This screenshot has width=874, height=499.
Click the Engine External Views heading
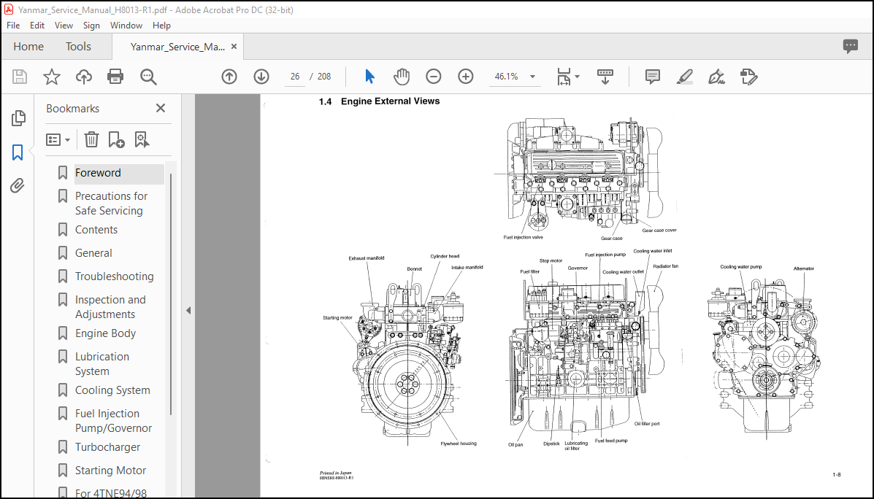pos(390,101)
